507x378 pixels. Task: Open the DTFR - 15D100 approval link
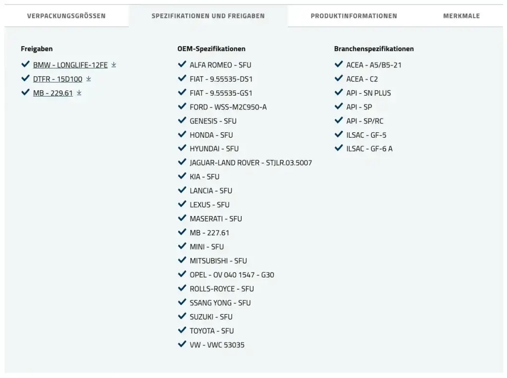coord(57,79)
